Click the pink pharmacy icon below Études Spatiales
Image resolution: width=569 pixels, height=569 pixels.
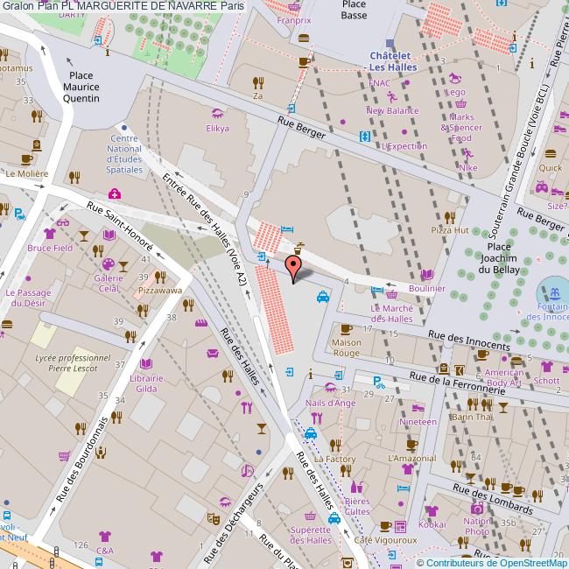pos(114,193)
